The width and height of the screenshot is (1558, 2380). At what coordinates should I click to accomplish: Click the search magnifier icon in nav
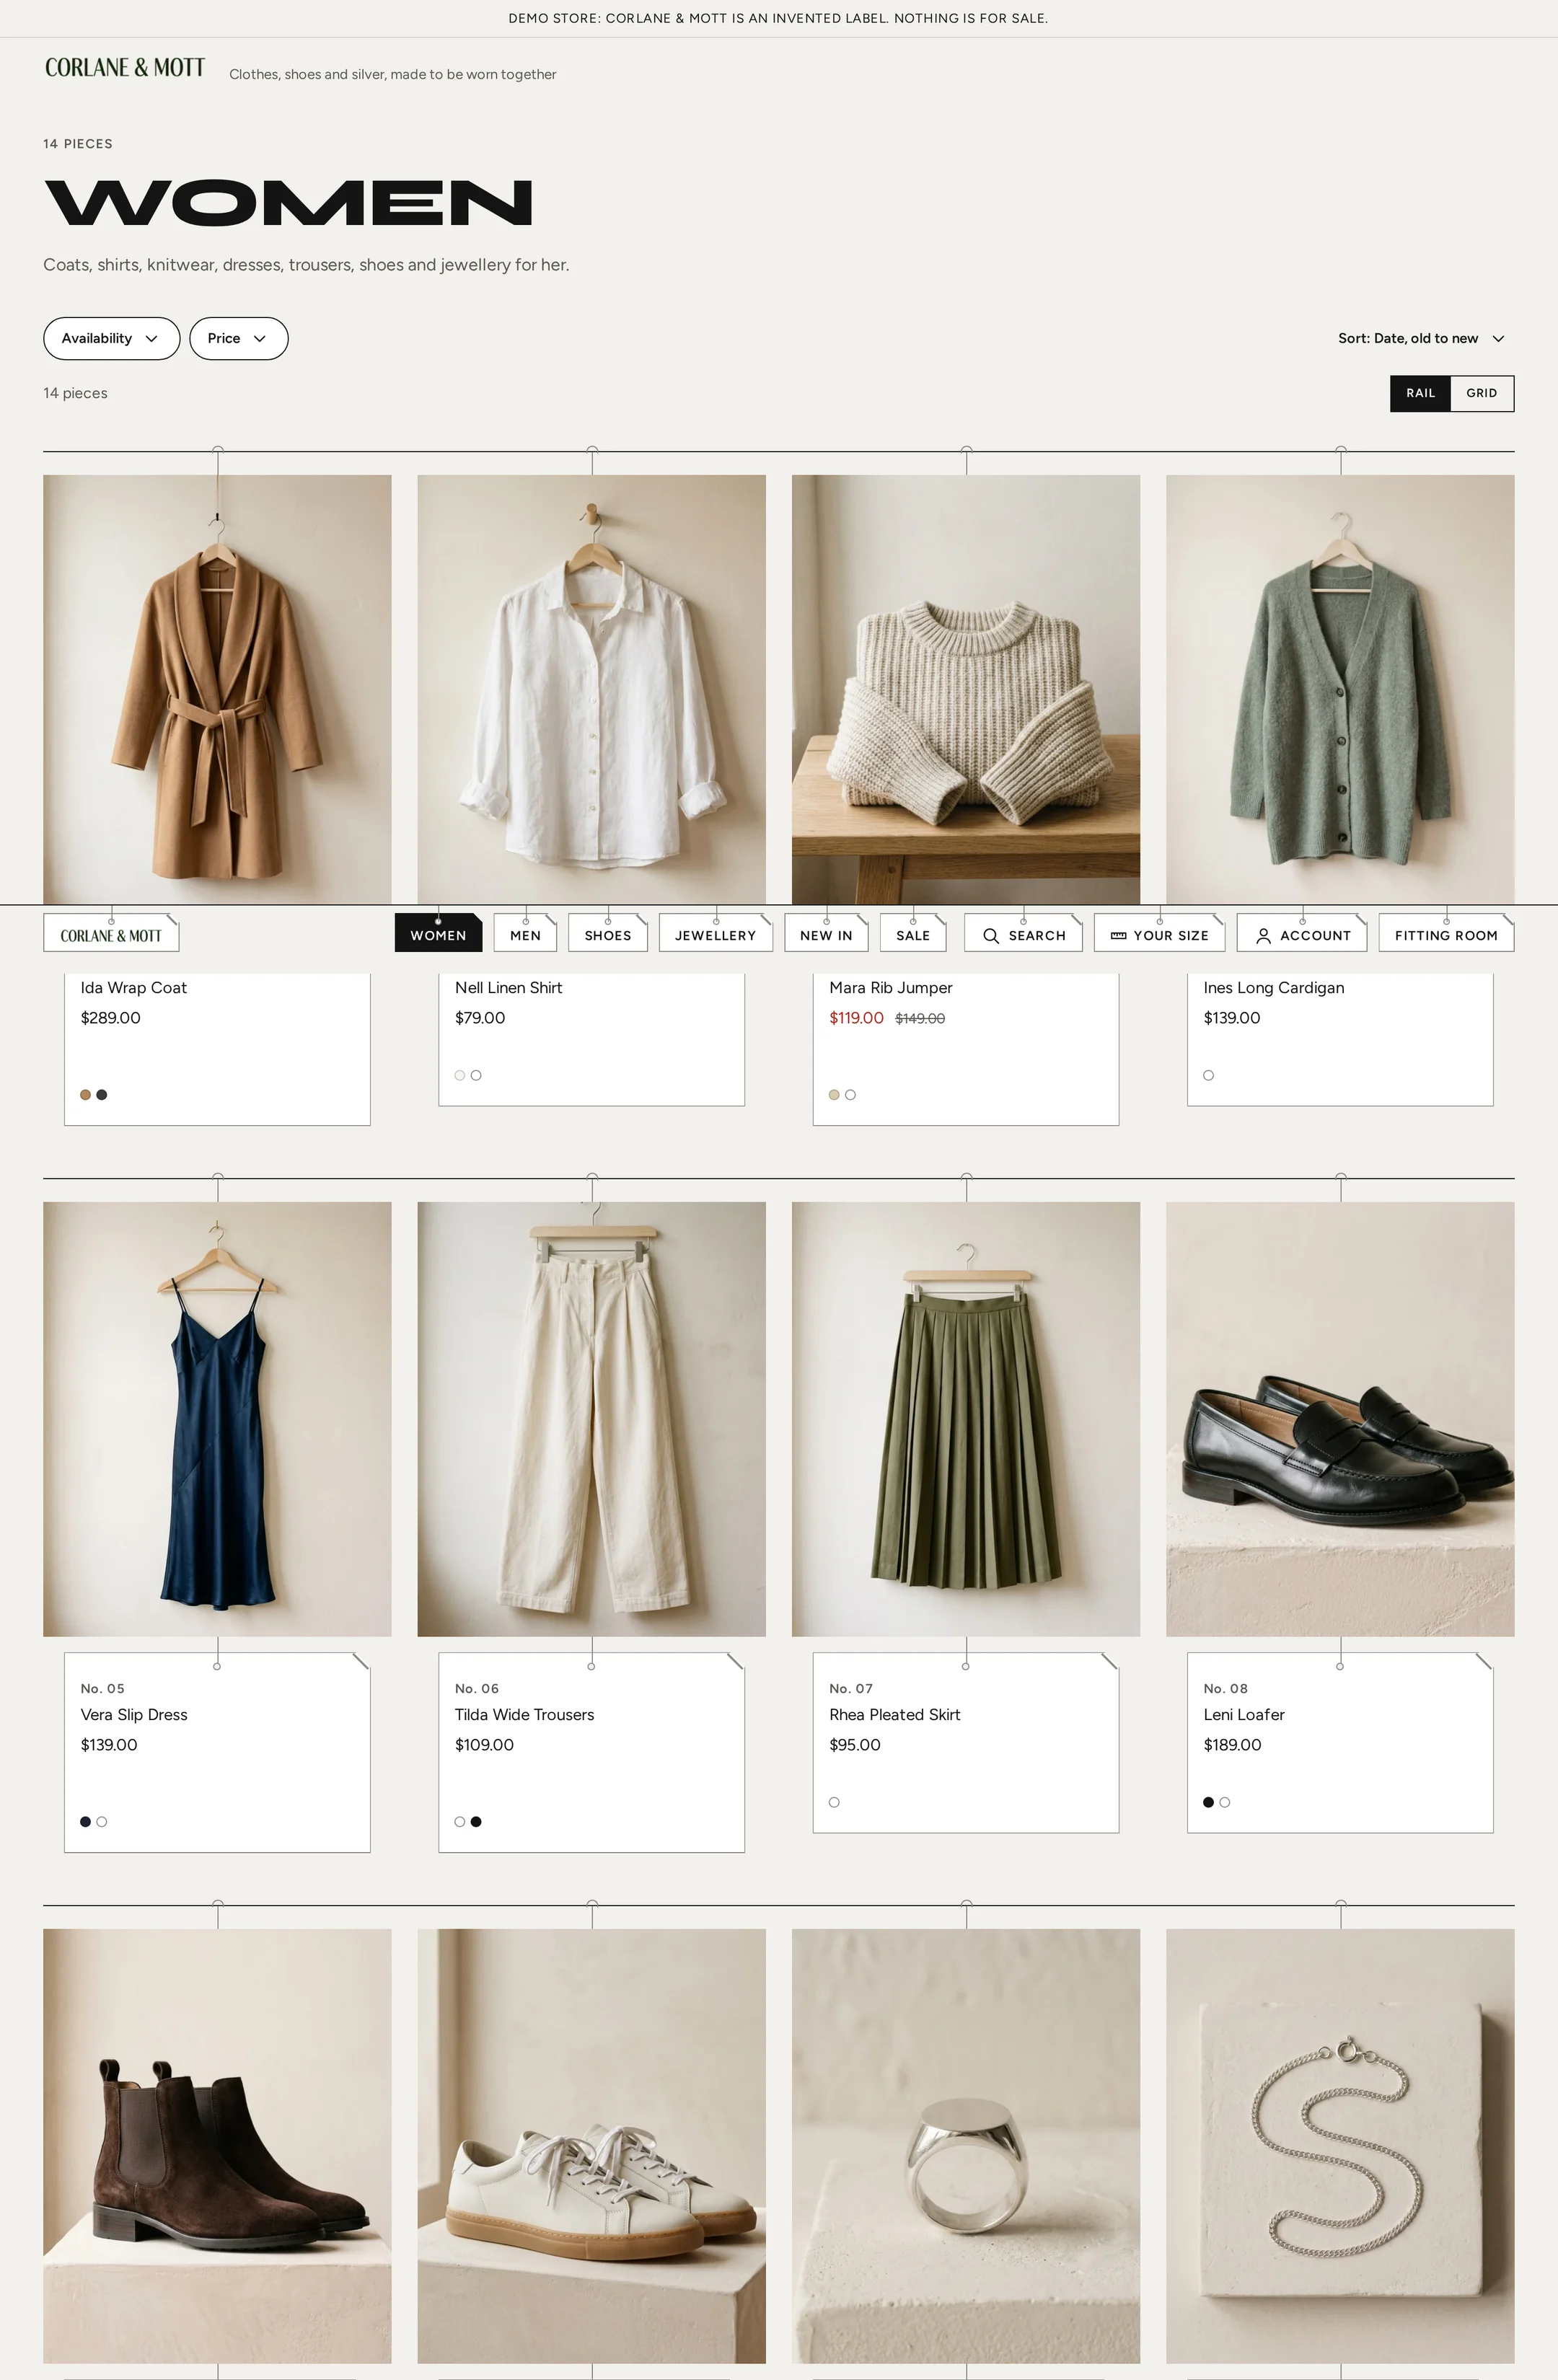click(x=991, y=936)
